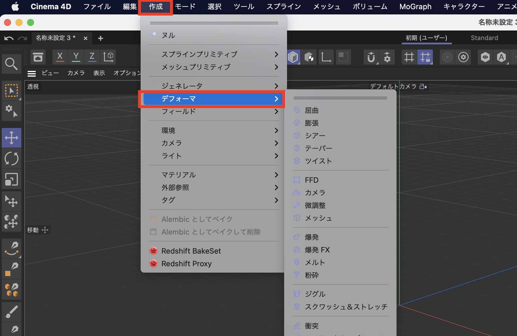
Task: Select the Scale tool icon
Action: coord(12,179)
